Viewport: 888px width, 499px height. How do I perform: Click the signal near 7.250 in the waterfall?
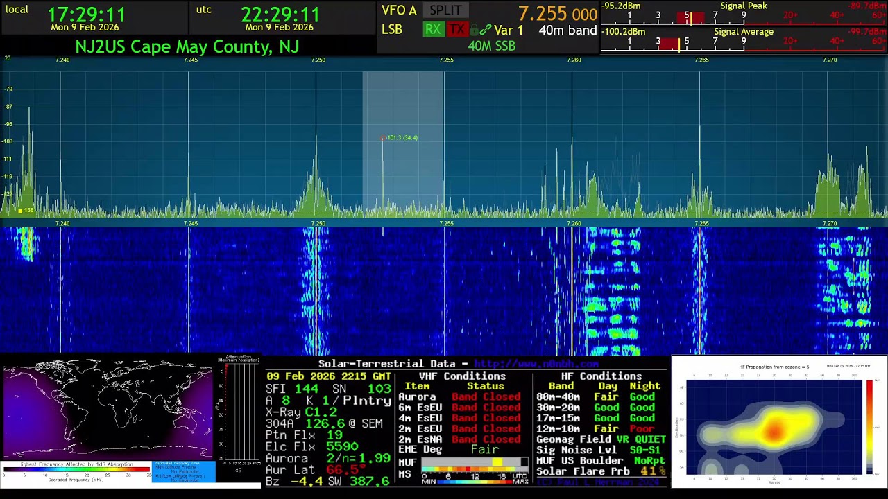pyautogui.click(x=314, y=291)
